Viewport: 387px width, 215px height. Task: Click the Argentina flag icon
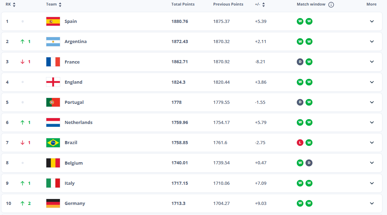[53, 42]
